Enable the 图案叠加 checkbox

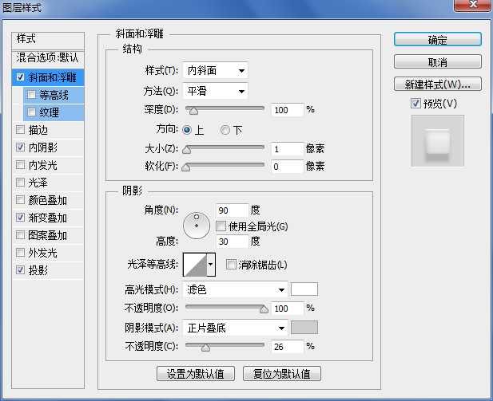click(20, 234)
